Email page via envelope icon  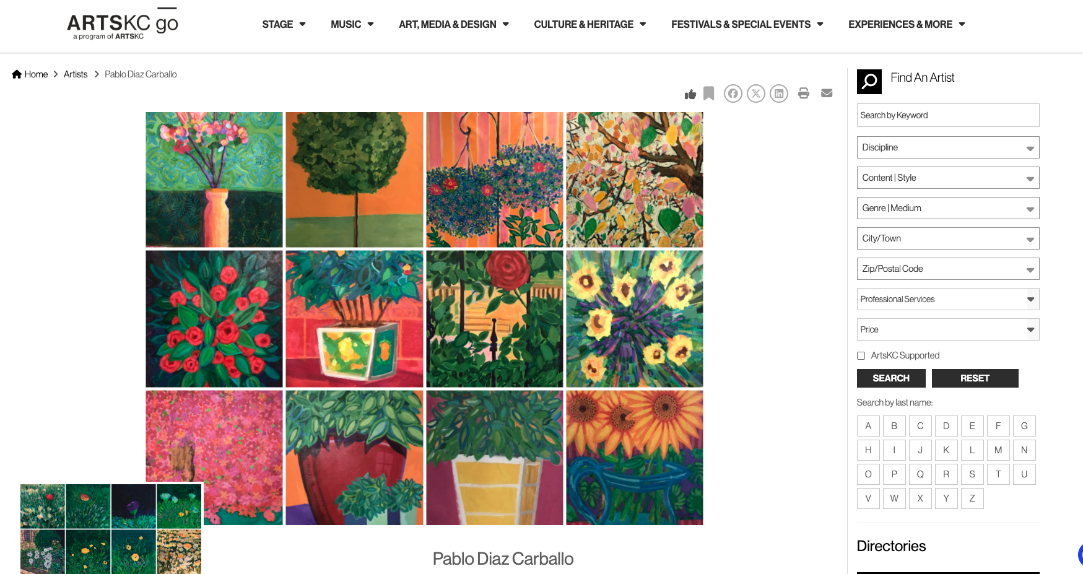click(827, 93)
